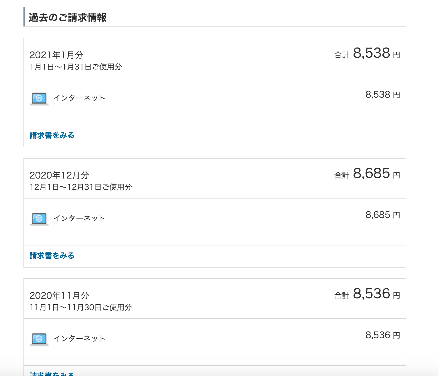Click the Internet laptop icon for November 2020

click(39, 339)
